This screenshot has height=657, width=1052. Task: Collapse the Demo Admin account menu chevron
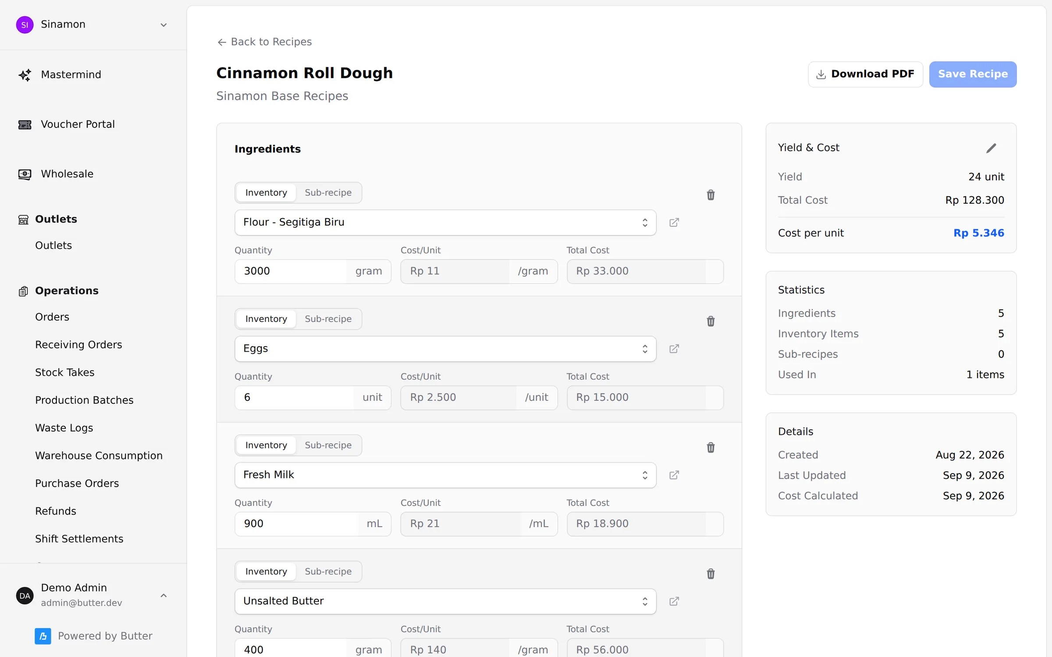[163, 595]
